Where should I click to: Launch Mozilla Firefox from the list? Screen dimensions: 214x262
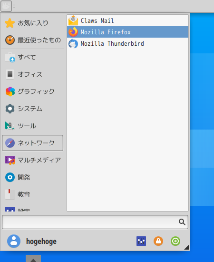(127, 32)
